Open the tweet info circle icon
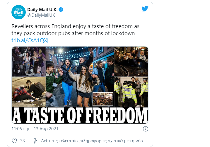 [146, 129]
